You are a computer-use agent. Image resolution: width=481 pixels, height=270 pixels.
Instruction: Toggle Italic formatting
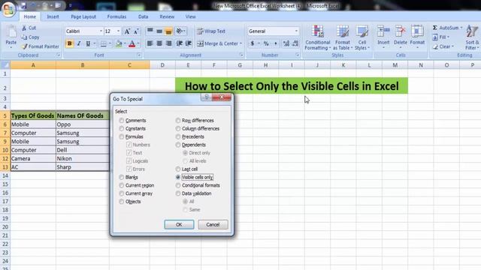pos(79,43)
